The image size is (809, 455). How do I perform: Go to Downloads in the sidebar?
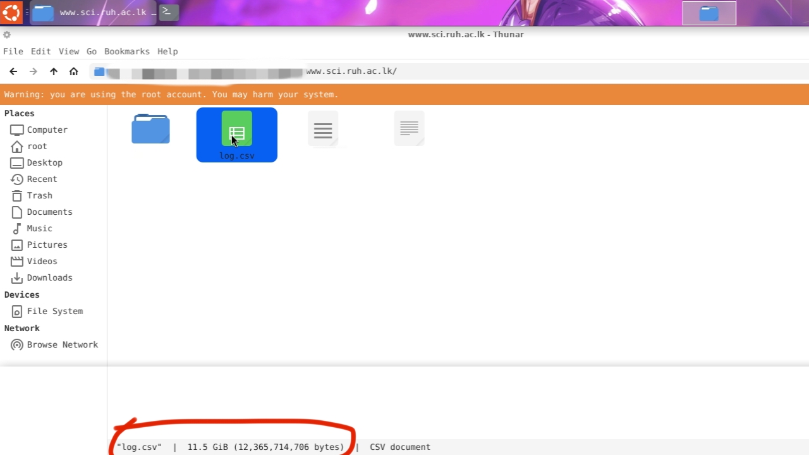49,277
